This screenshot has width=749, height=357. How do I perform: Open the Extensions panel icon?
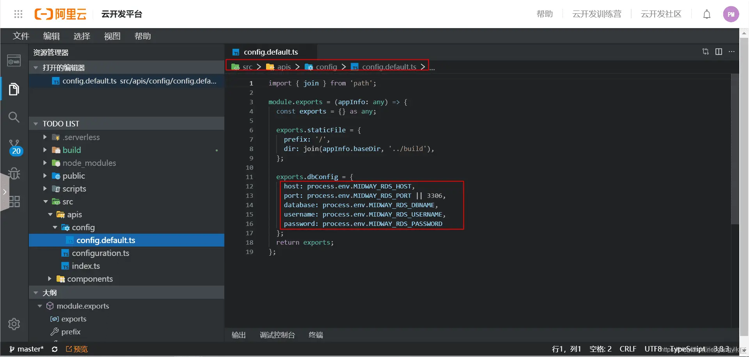click(x=14, y=202)
